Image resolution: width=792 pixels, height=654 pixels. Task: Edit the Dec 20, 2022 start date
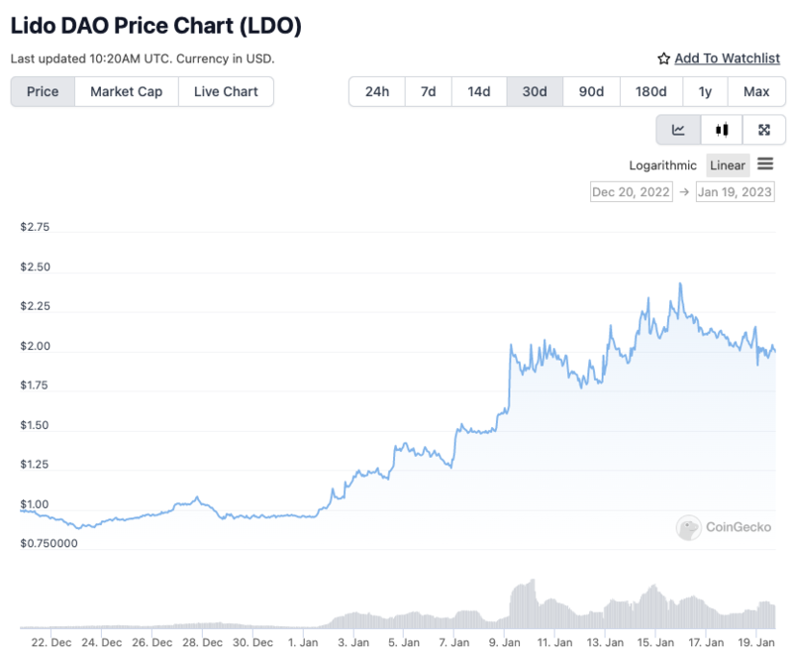631,192
